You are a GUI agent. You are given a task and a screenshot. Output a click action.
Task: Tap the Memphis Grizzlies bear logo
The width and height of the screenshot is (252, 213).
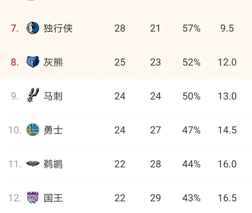tap(33, 62)
